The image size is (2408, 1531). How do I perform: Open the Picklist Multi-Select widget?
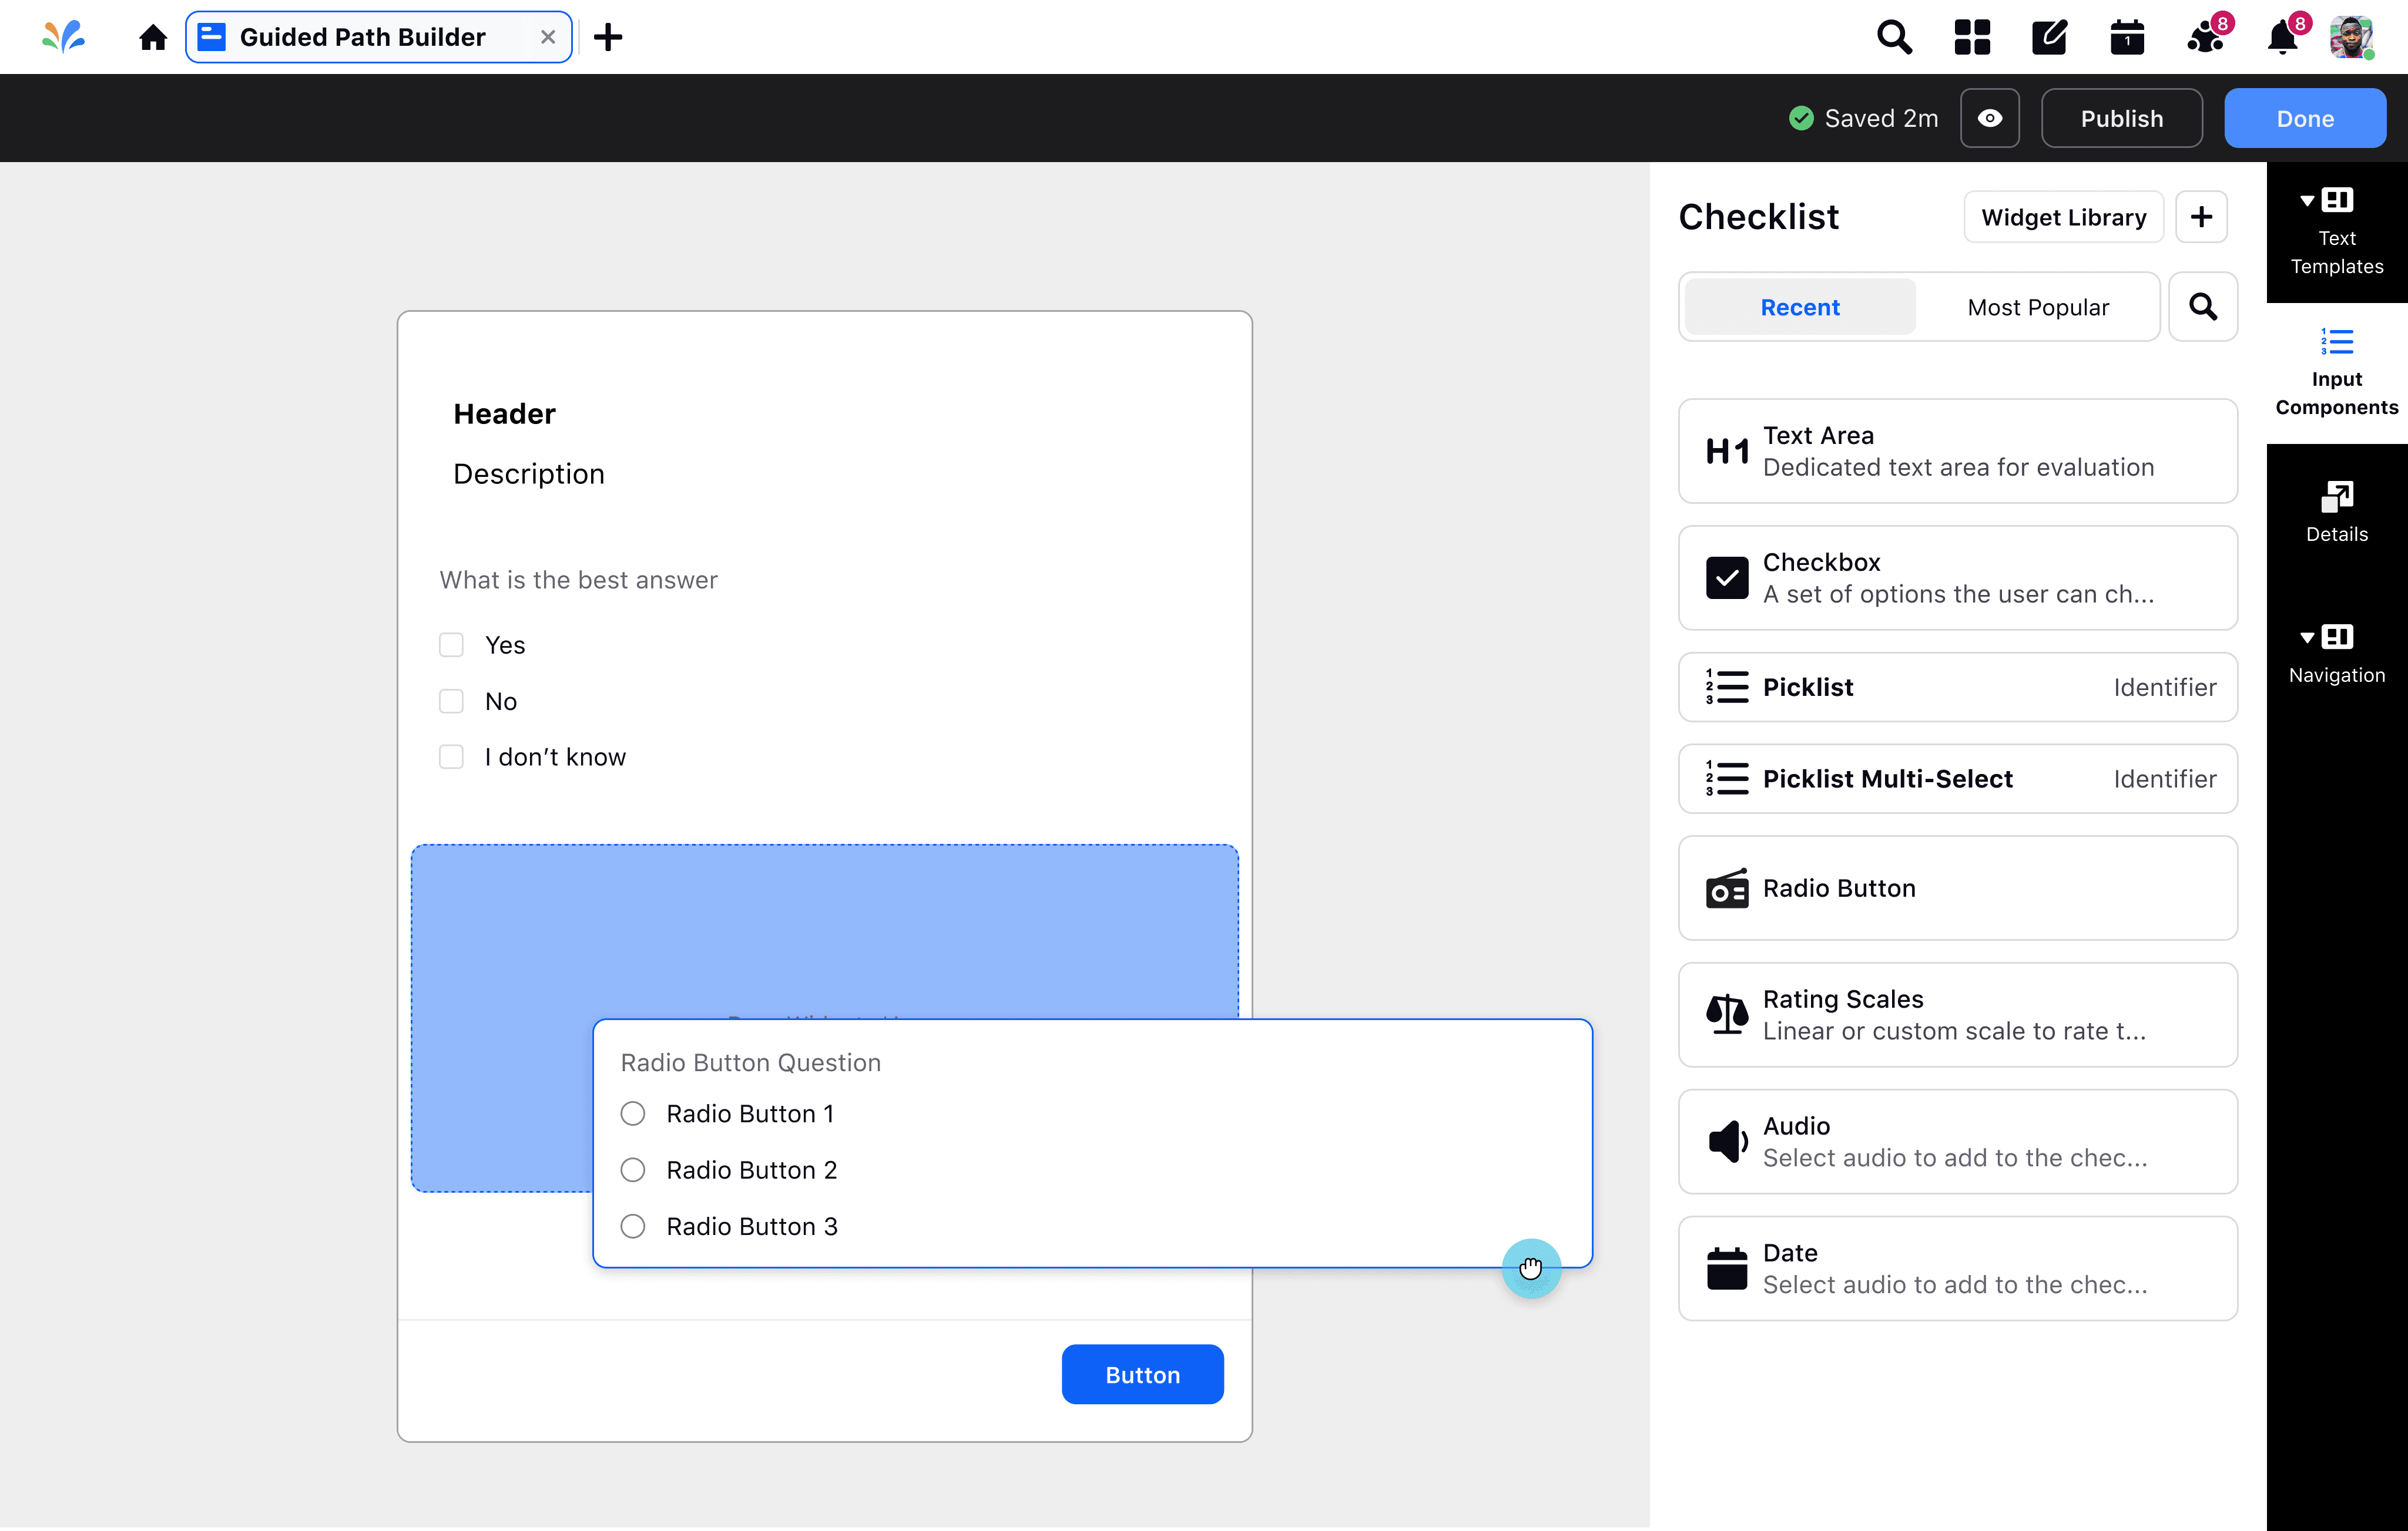1957,779
